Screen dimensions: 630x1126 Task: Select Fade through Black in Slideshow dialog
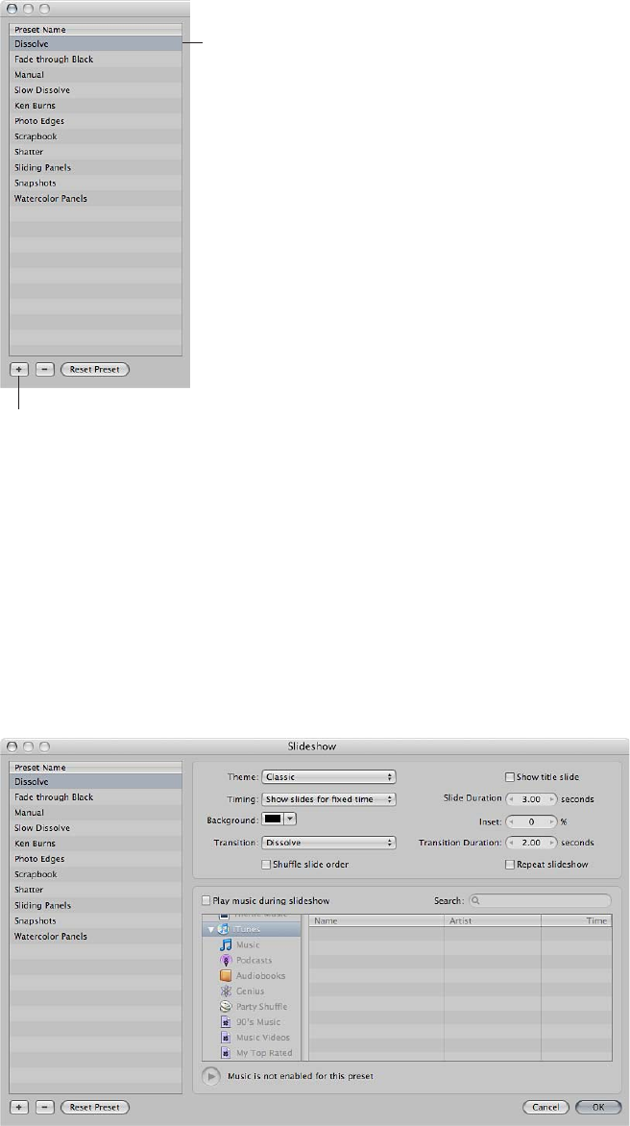pyautogui.click(x=95, y=796)
